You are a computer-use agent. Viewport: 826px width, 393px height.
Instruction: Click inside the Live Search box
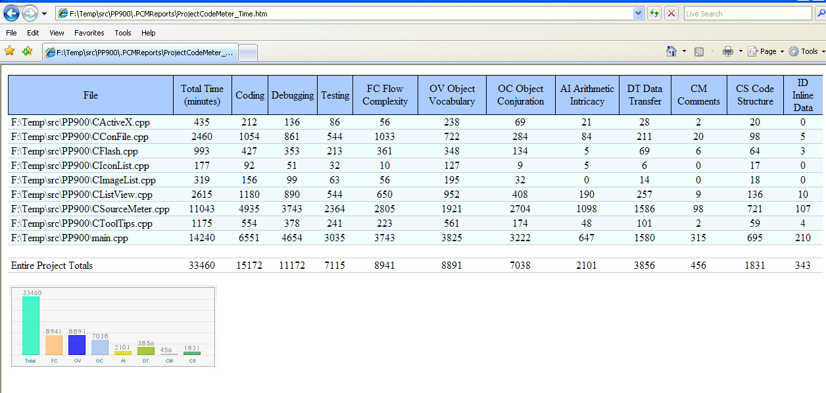pos(747,13)
